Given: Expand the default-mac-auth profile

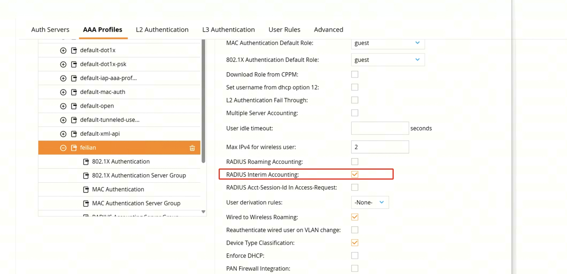Looking at the screenshot, I should click(x=63, y=92).
